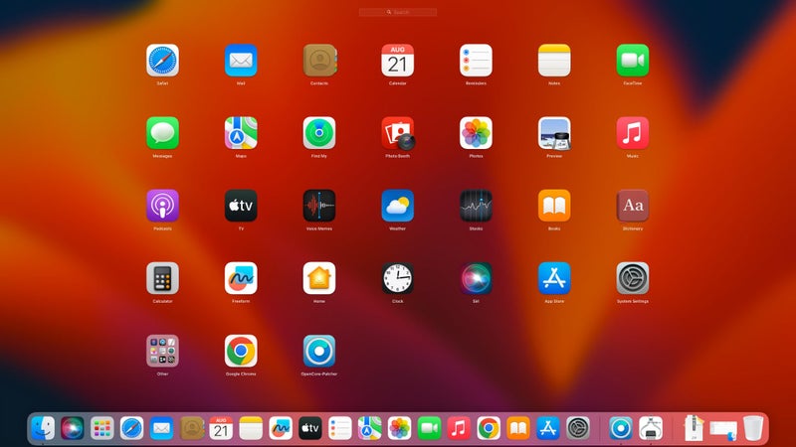Open Photos from the Dock
Screen dimensions: 796x447
click(399, 429)
